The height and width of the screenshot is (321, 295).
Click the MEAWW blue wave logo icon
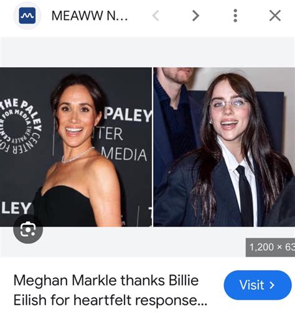pos(27,16)
